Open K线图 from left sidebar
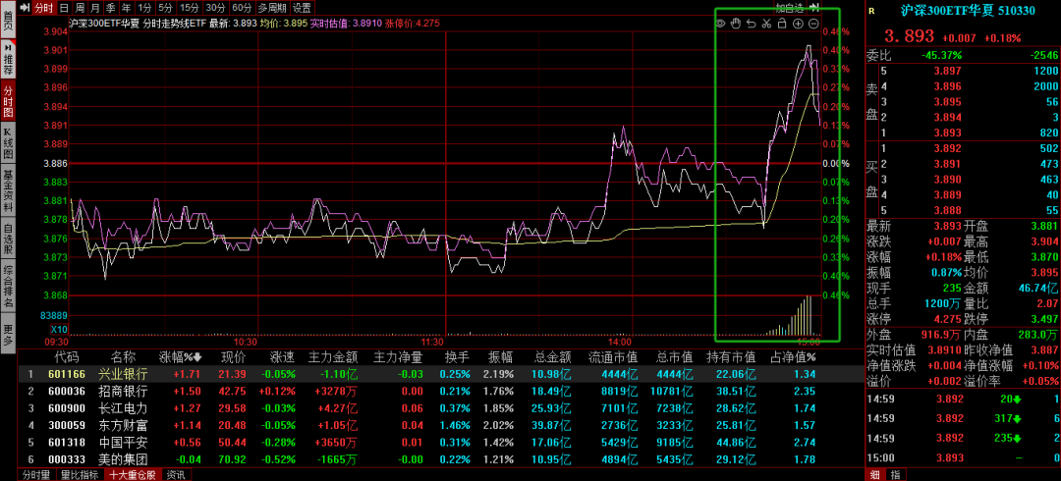Image resolution: width=1061 pixels, height=481 pixels. [x=8, y=143]
